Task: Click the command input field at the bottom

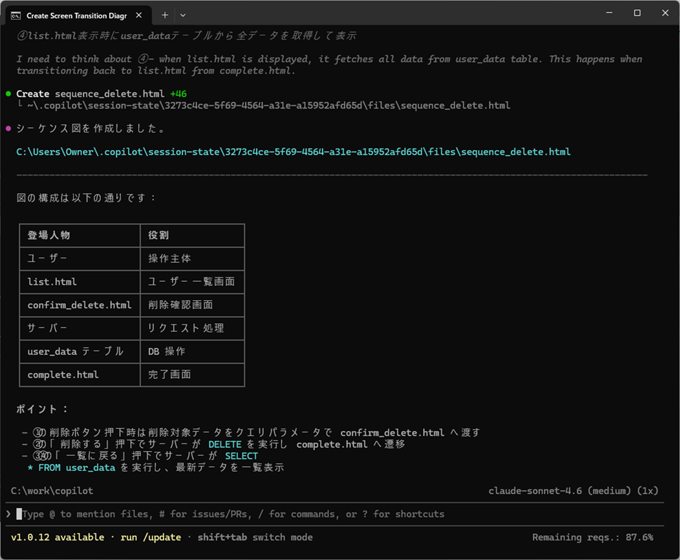Action: (x=244, y=514)
